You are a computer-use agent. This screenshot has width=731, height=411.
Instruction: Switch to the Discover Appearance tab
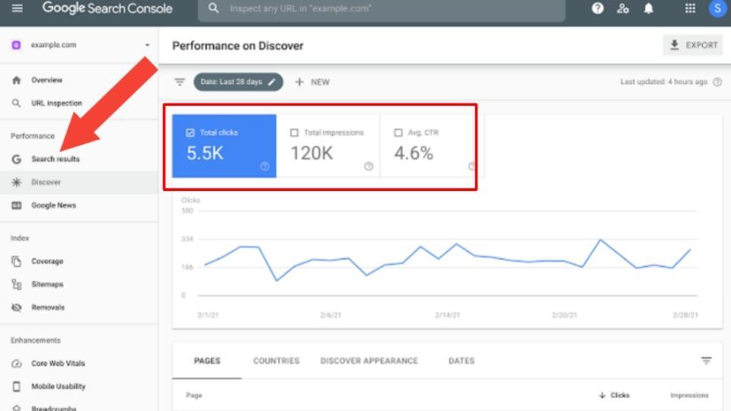coord(369,361)
